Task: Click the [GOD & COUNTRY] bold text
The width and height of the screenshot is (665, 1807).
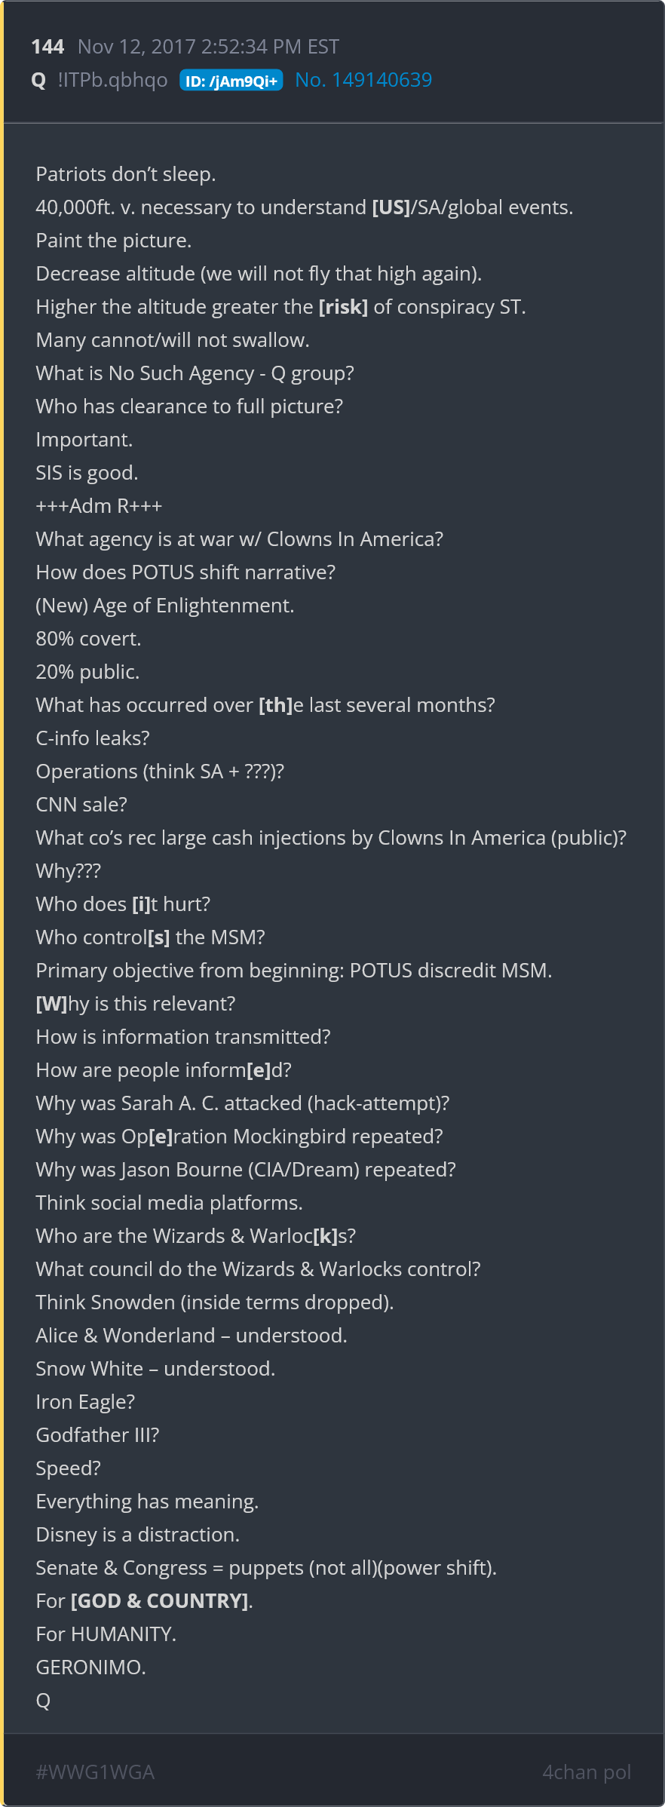Action: pyautogui.click(x=160, y=1601)
